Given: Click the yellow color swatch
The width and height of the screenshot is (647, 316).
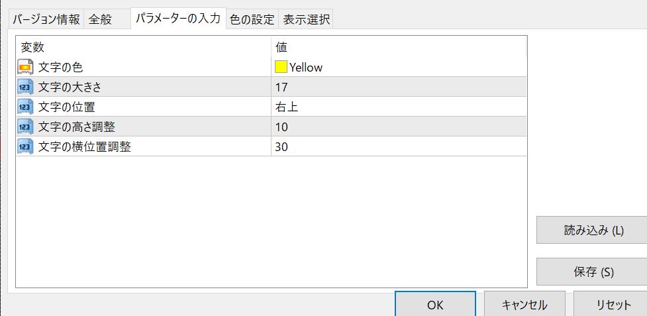Looking at the screenshot, I should tap(281, 67).
